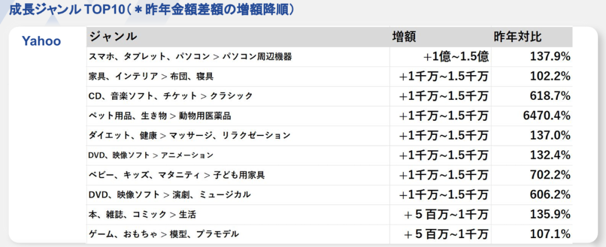Select the クラシック genre cell
Viewport: 606px width, 247px height.
171,96
